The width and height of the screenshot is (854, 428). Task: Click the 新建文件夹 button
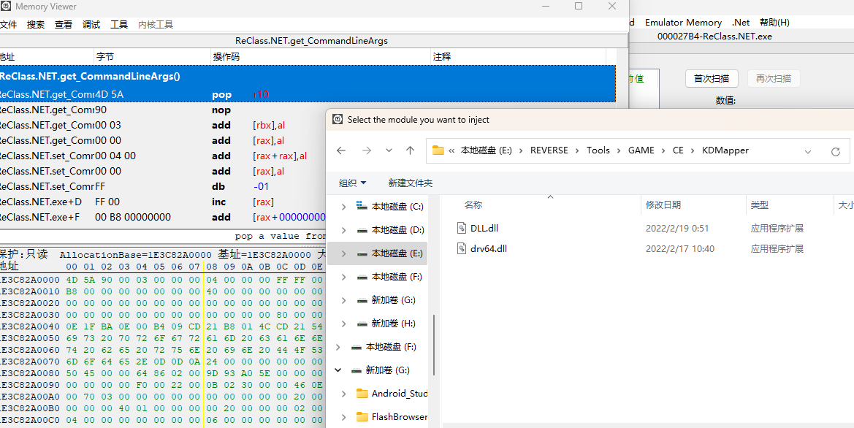(x=410, y=183)
